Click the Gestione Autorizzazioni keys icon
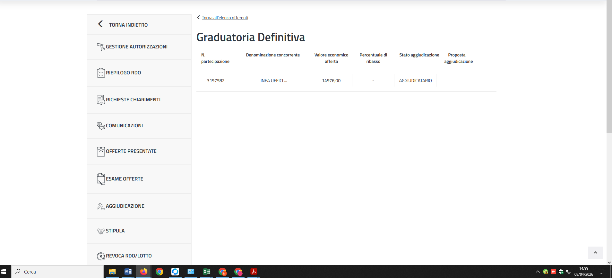612x278 pixels. tap(101, 47)
